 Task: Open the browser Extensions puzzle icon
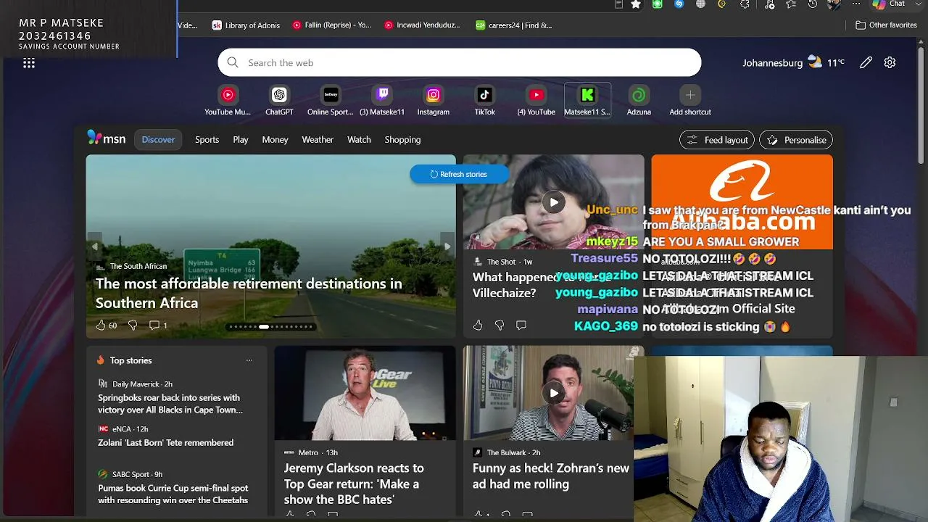coord(745,4)
